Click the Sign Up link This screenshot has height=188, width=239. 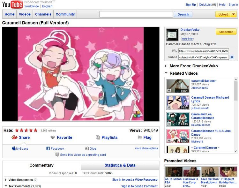pos(190,4)
